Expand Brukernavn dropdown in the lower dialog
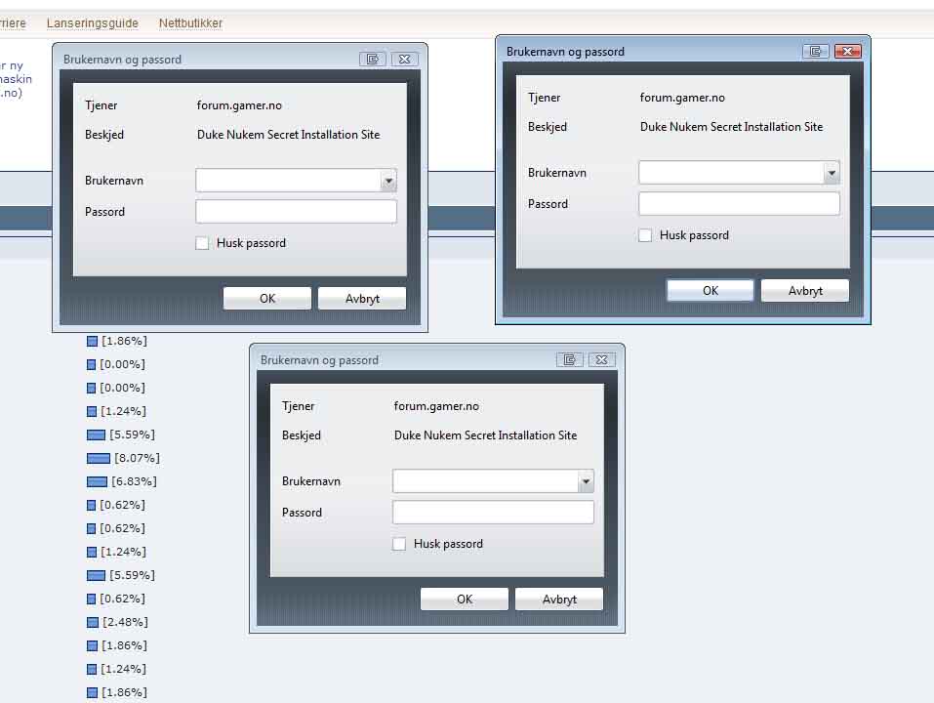The image size is (934, 703). 586,481
